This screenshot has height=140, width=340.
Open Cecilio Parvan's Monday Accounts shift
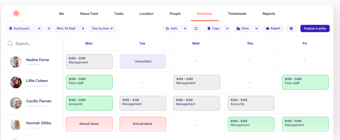[x=89, y=104]
